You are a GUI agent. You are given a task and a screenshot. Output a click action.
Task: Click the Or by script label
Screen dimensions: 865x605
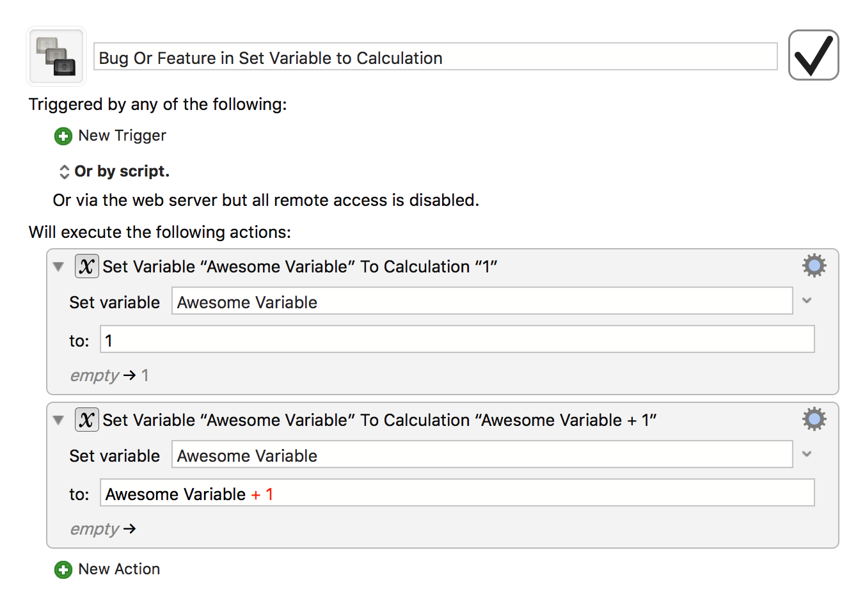(122, 171)
